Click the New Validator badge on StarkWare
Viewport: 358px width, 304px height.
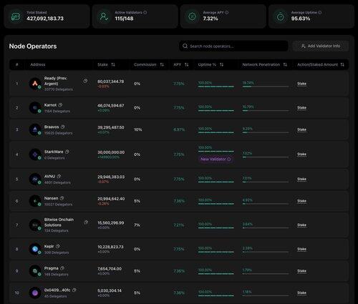click(x=216, y=159)
